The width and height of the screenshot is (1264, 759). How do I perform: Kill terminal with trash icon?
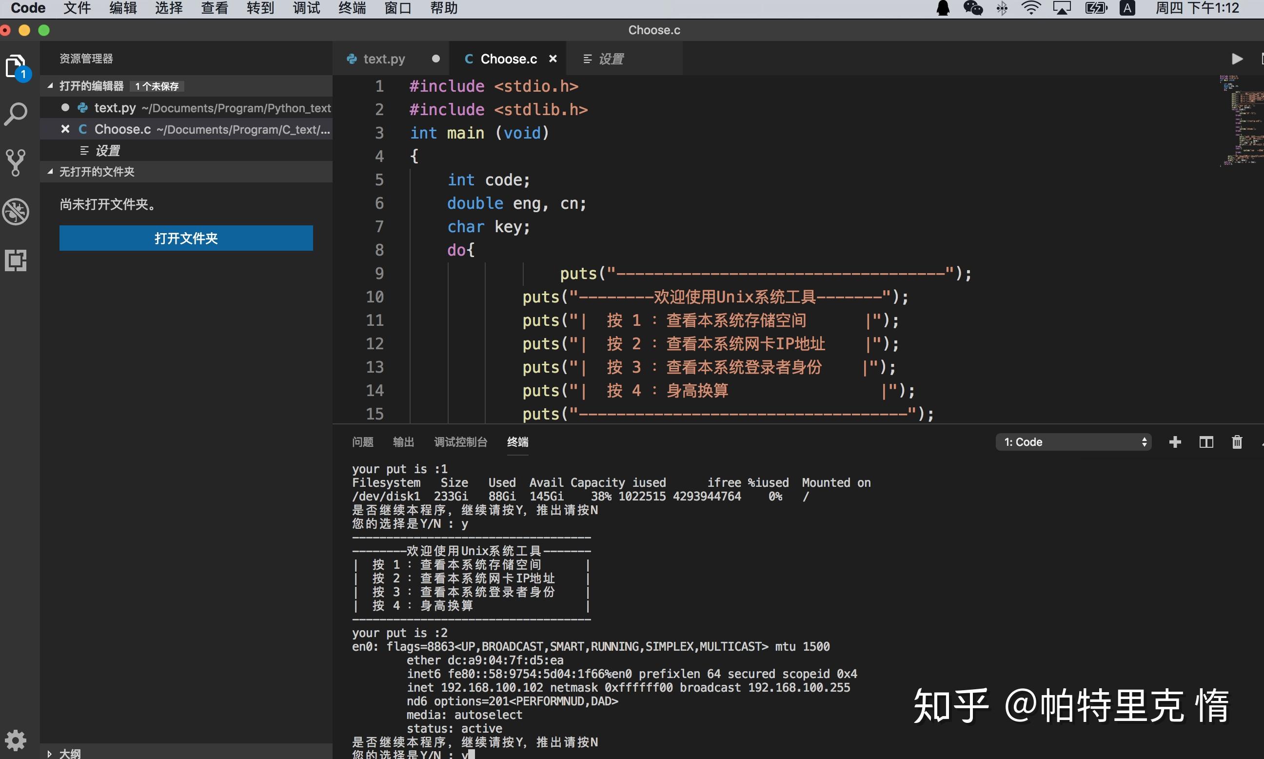(x=1237, y=442)
